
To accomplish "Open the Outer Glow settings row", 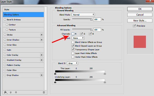I will tap(23, 70).
